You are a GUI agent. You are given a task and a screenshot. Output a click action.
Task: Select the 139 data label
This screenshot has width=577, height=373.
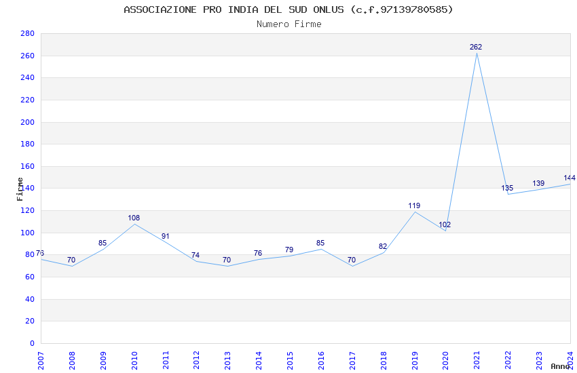click(x=538, y=183)
